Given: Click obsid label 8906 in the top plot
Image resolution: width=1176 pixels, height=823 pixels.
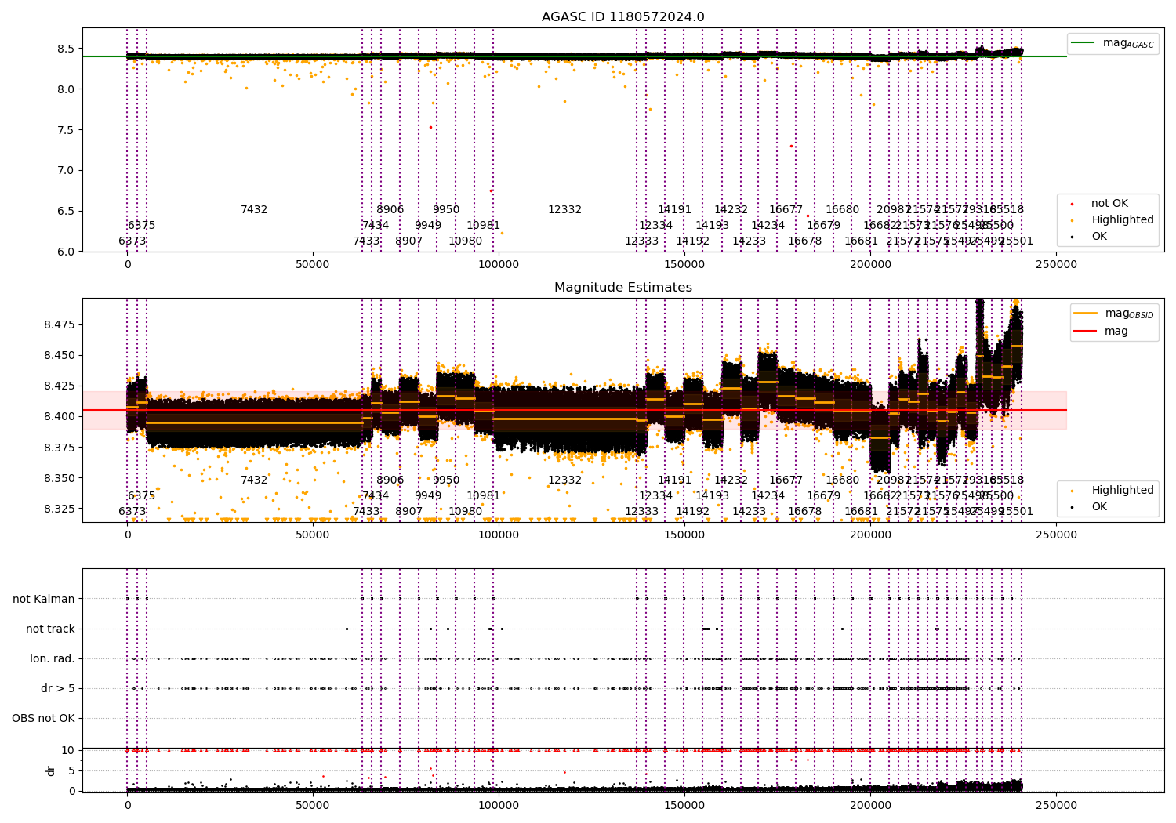Looking at the screenshot, I should click(390, 210).
